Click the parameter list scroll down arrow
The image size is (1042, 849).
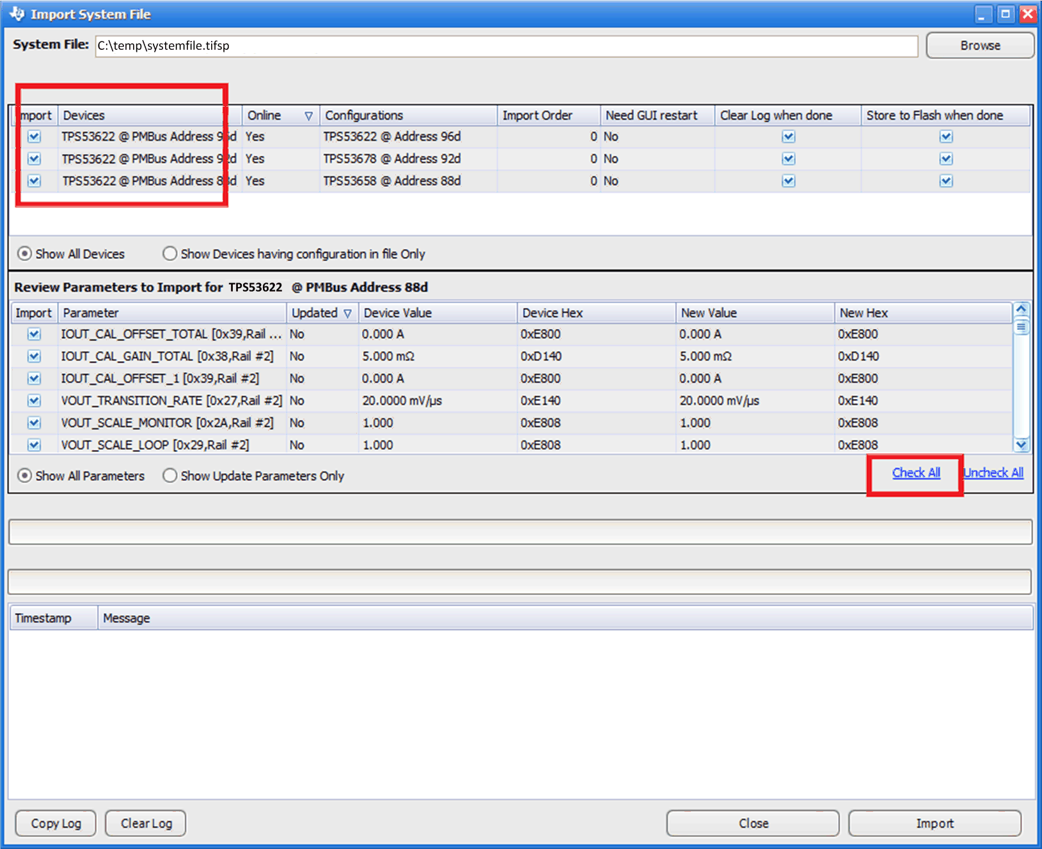coord(1022,444)
